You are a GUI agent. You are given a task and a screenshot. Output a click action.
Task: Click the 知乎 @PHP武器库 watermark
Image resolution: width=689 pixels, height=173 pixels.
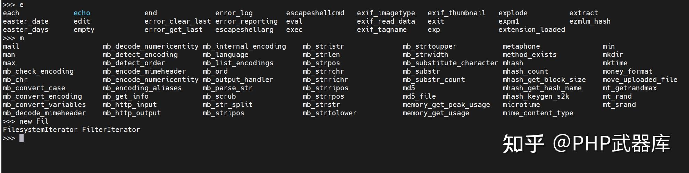point(586,144)
